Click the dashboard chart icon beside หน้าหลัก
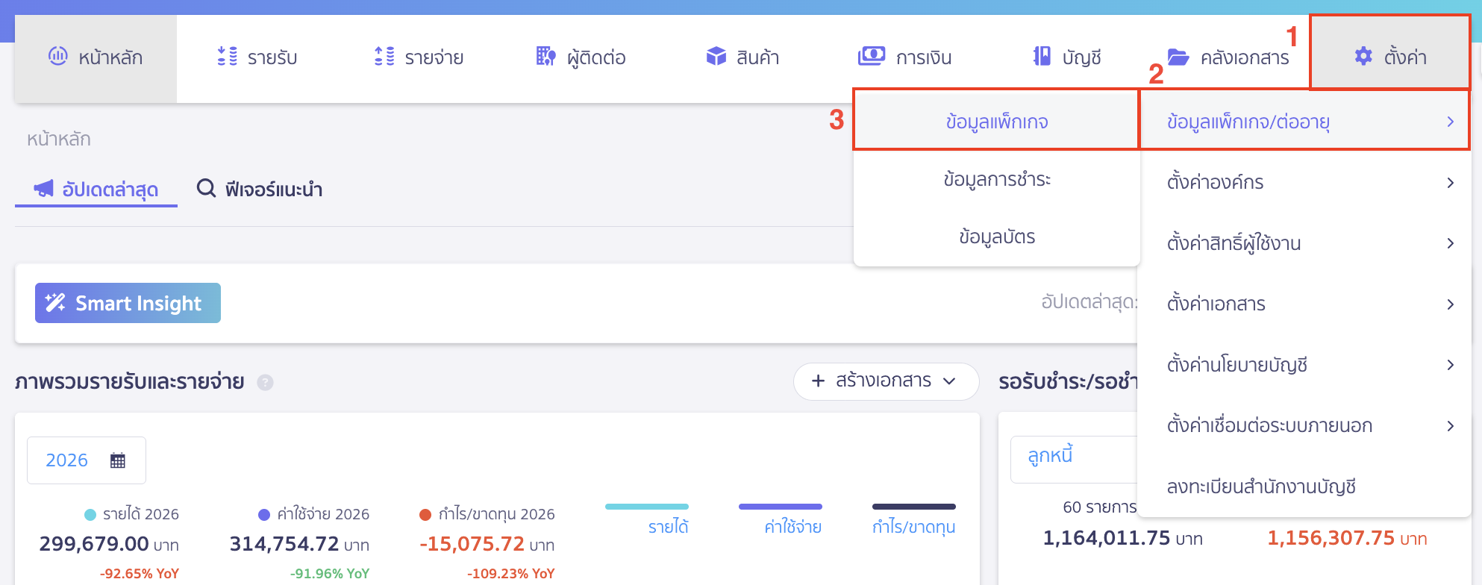This screenshot has width=1482, height=585. click(57, 56)
